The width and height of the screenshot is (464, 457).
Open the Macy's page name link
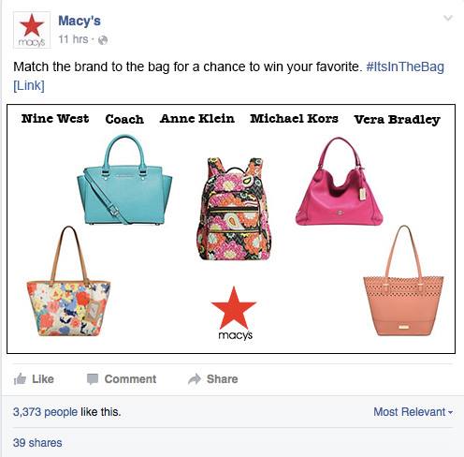pyautogui.click(x=80, y=21)
